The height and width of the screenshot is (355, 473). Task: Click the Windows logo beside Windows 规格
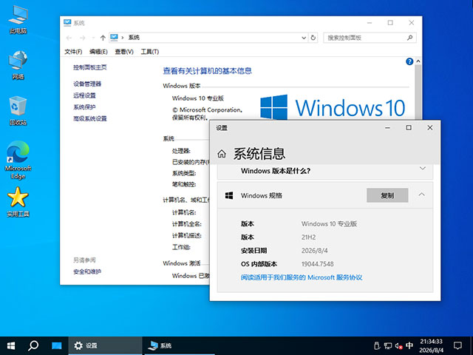coord(229,195)
